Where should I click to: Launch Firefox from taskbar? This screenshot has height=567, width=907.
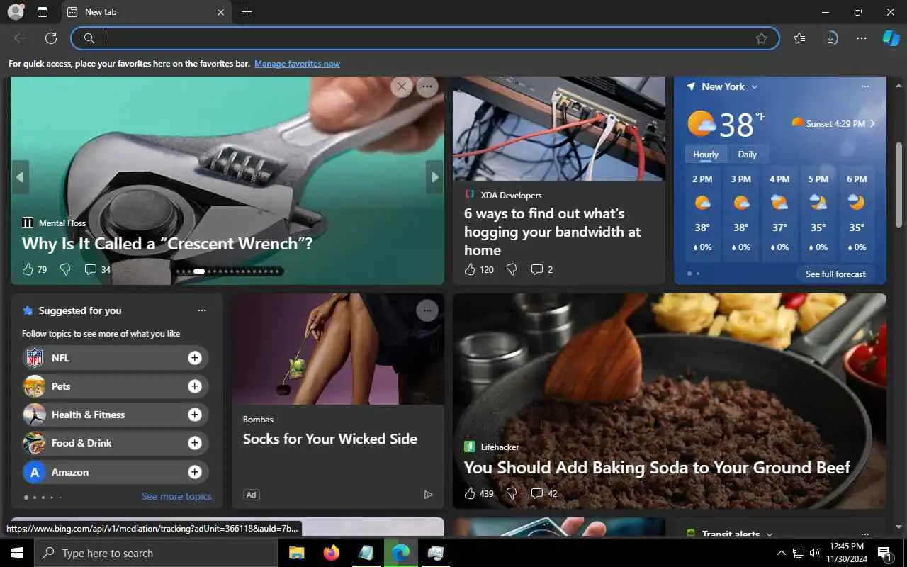[331, 553]
